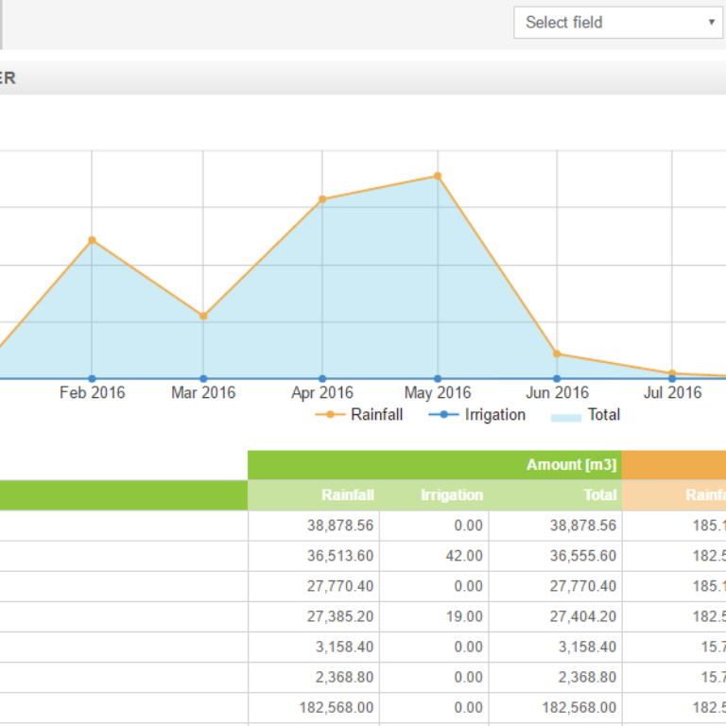Screen dimensions: 726x726
Task: Select the irrigation cell 19.00
Action: (x=434, y=616)
